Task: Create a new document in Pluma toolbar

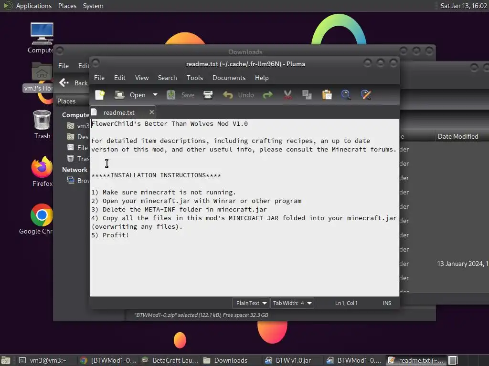Action: pyautogui.click(x=100, y=95)
